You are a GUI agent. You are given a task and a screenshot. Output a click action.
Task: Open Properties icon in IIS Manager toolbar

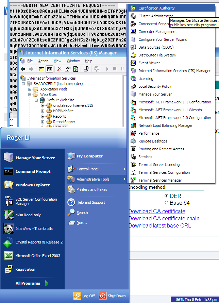[67, 69]
